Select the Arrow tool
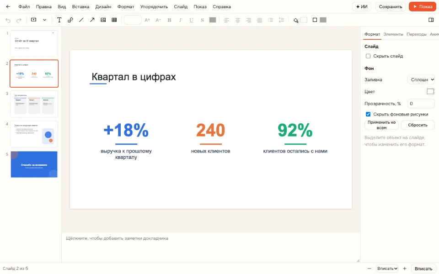The width and height of the screenshot is (439, 274). point(92,20)
